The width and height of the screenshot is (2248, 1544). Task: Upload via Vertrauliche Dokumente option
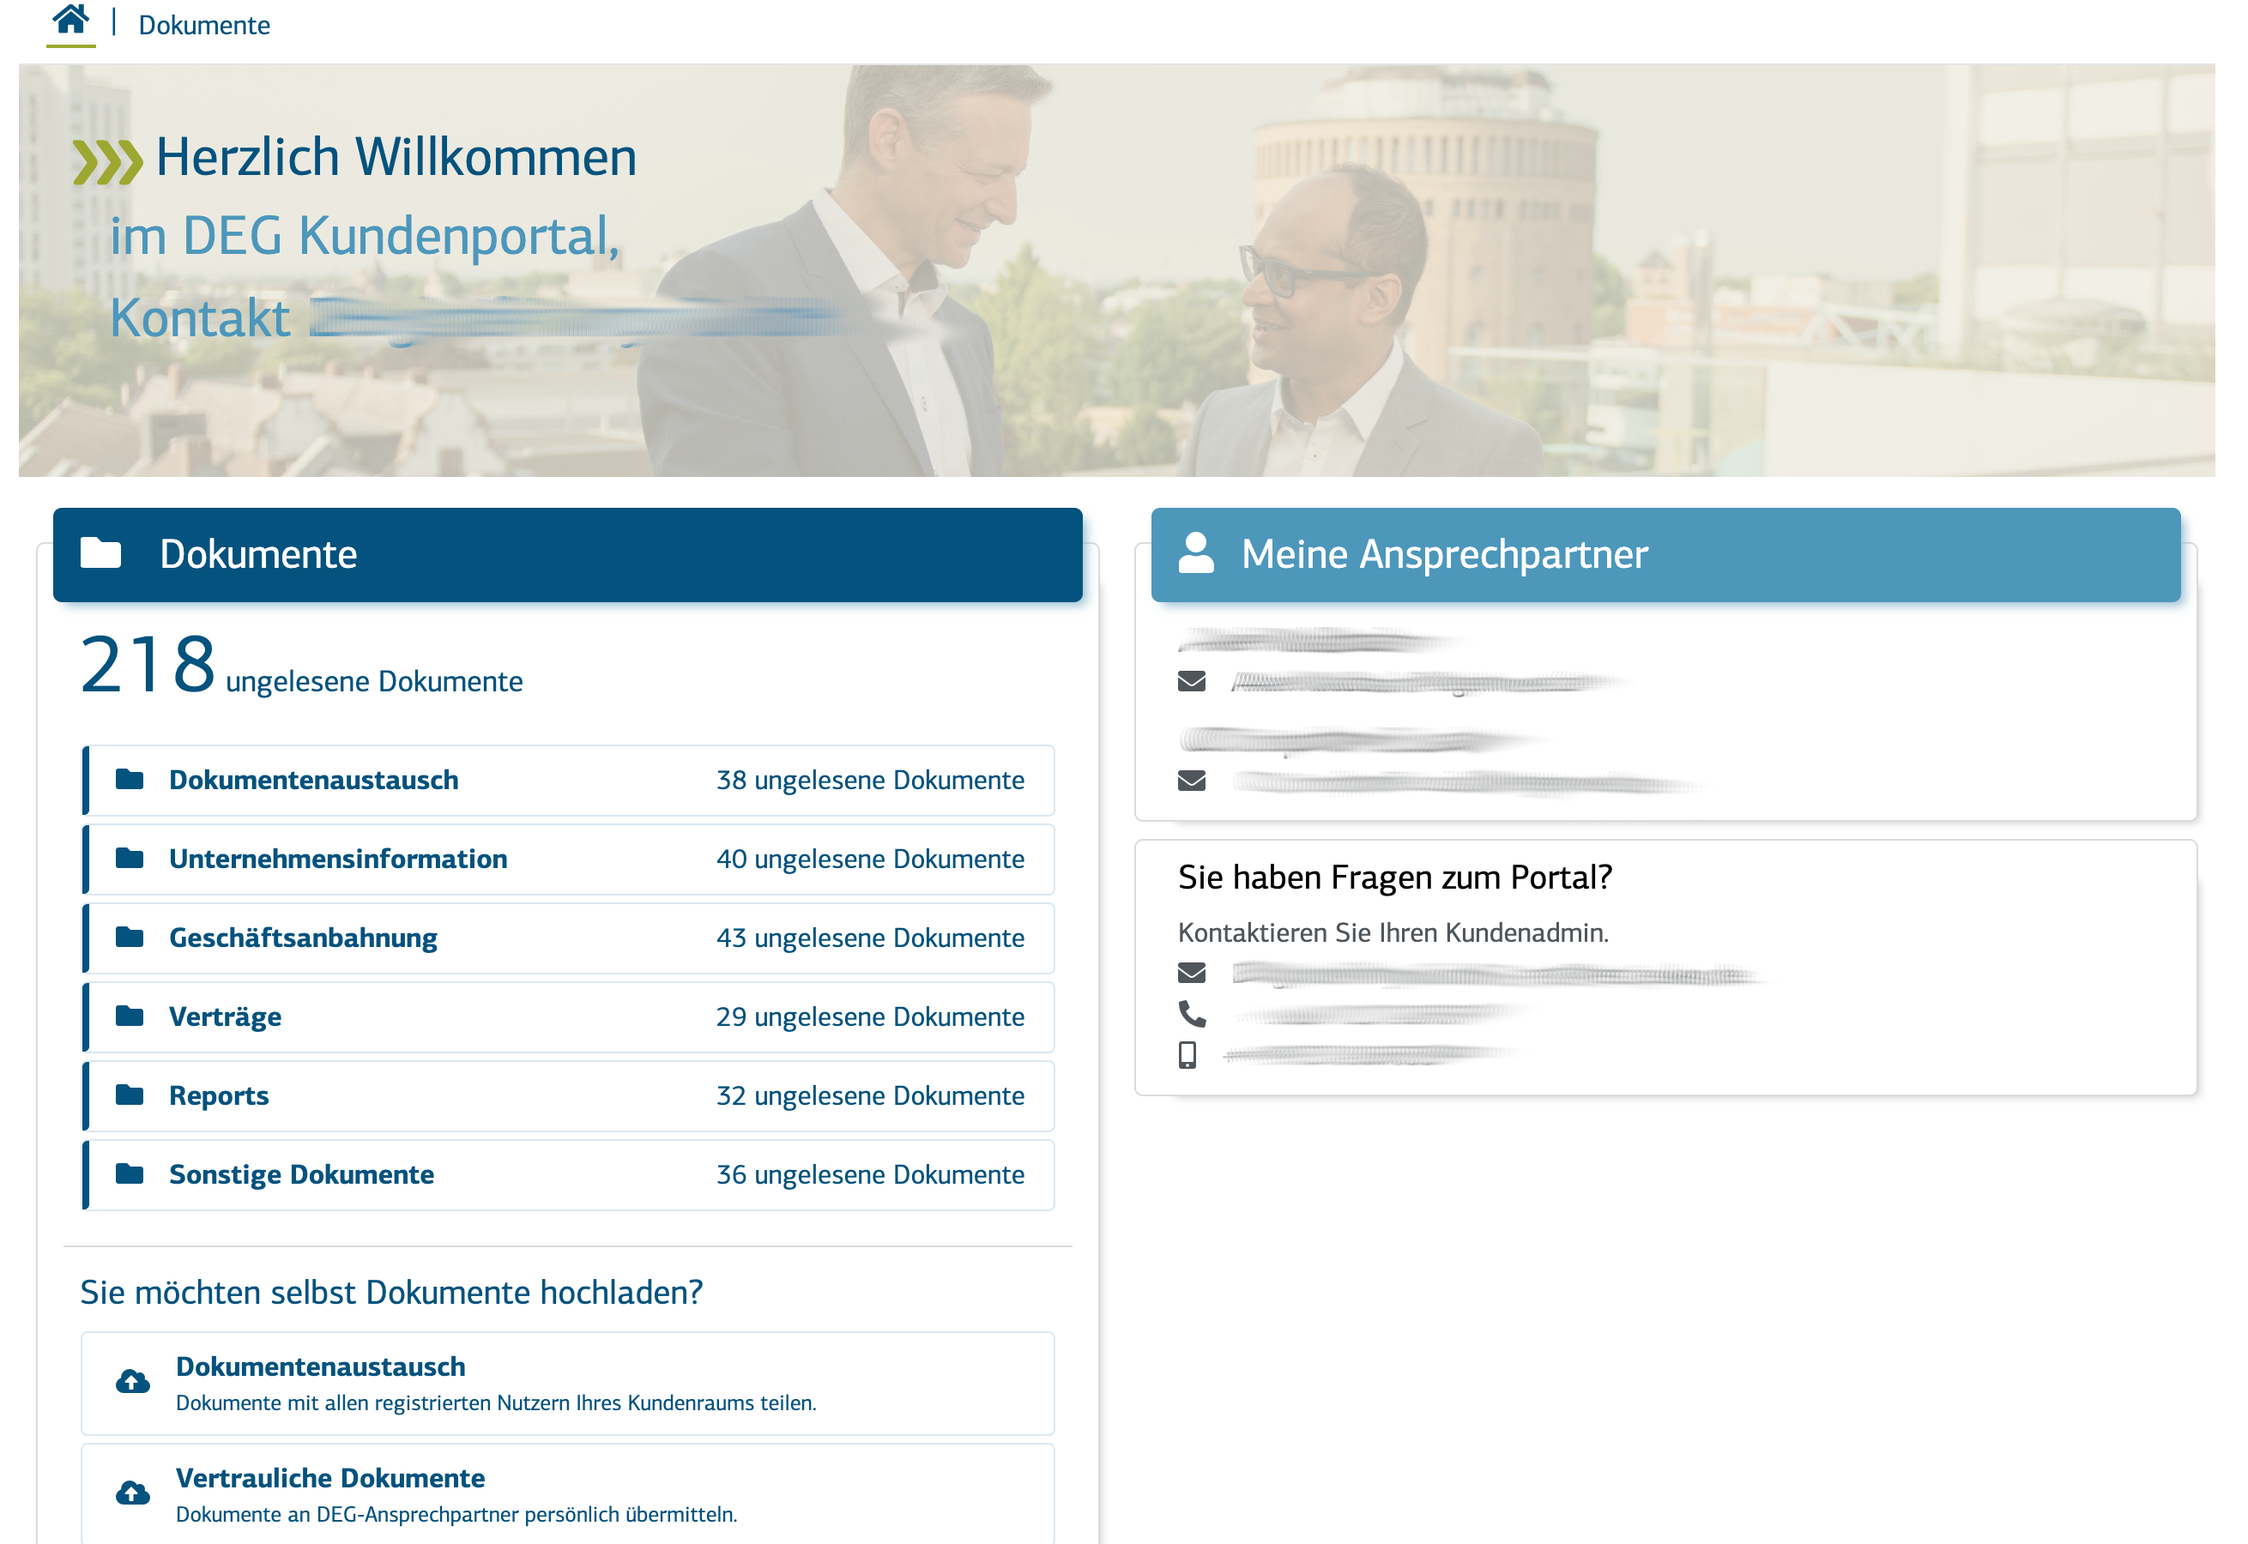tap(568, 1494)
